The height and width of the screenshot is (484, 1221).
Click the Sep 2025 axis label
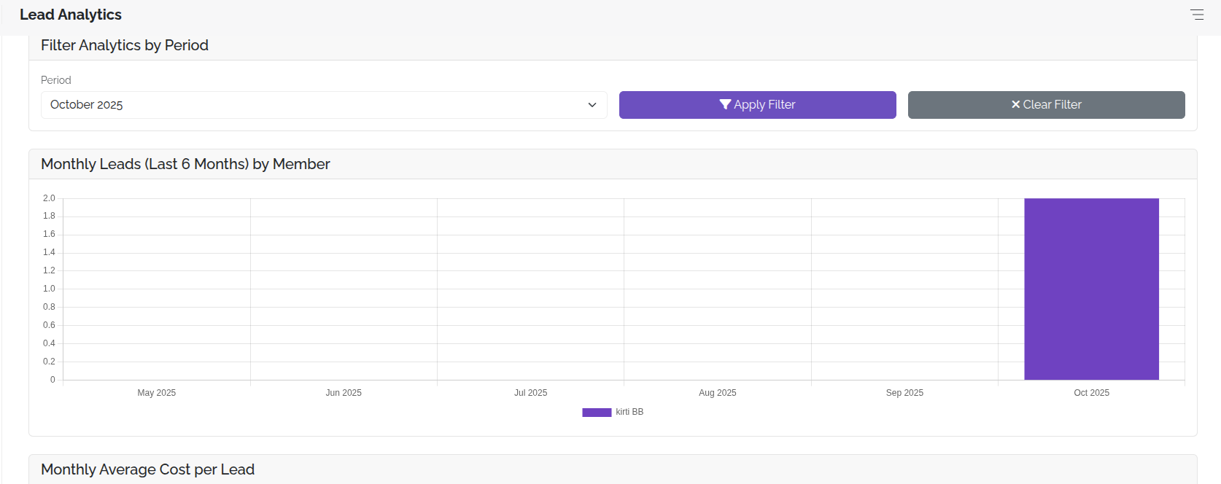[x=904, y=393]
